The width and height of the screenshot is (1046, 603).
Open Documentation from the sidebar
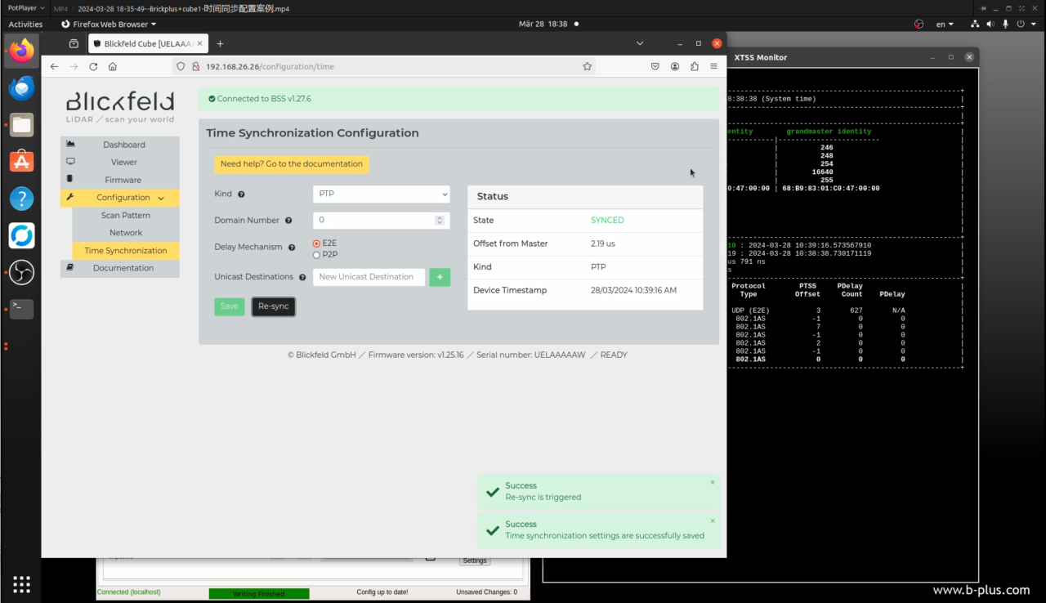tap(119, 269)
